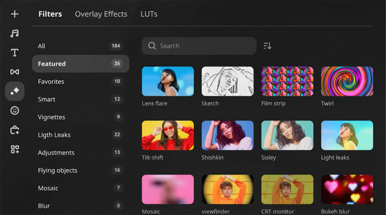386x215 pixels.
Task: Switch to the LUTs tab
Action: (149, 14)
